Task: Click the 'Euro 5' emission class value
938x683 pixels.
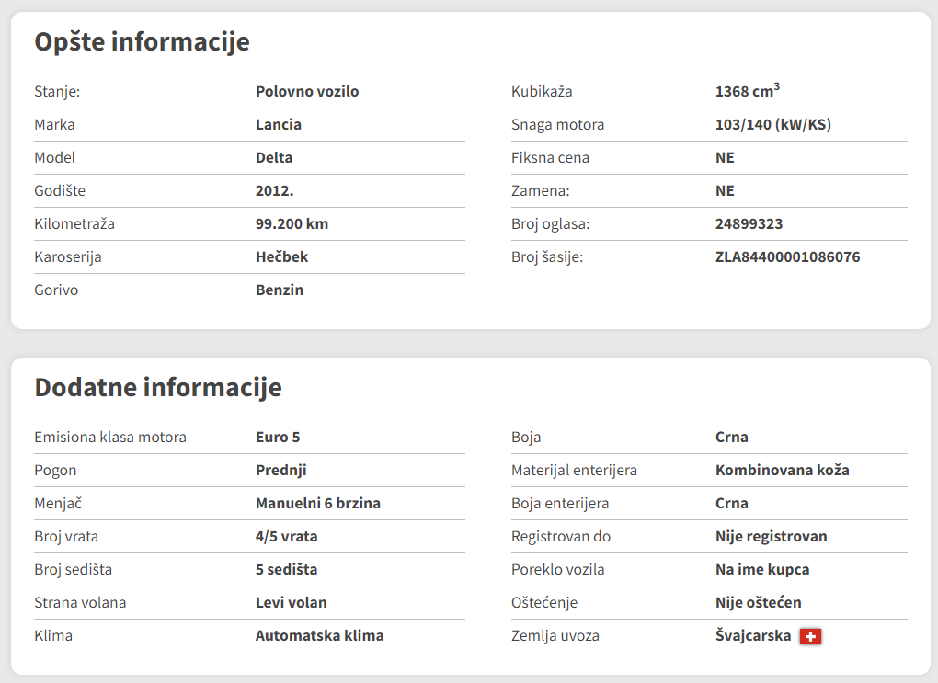Action: (278, 438)
